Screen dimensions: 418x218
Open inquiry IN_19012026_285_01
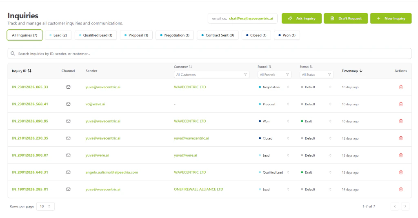point(30,189)
